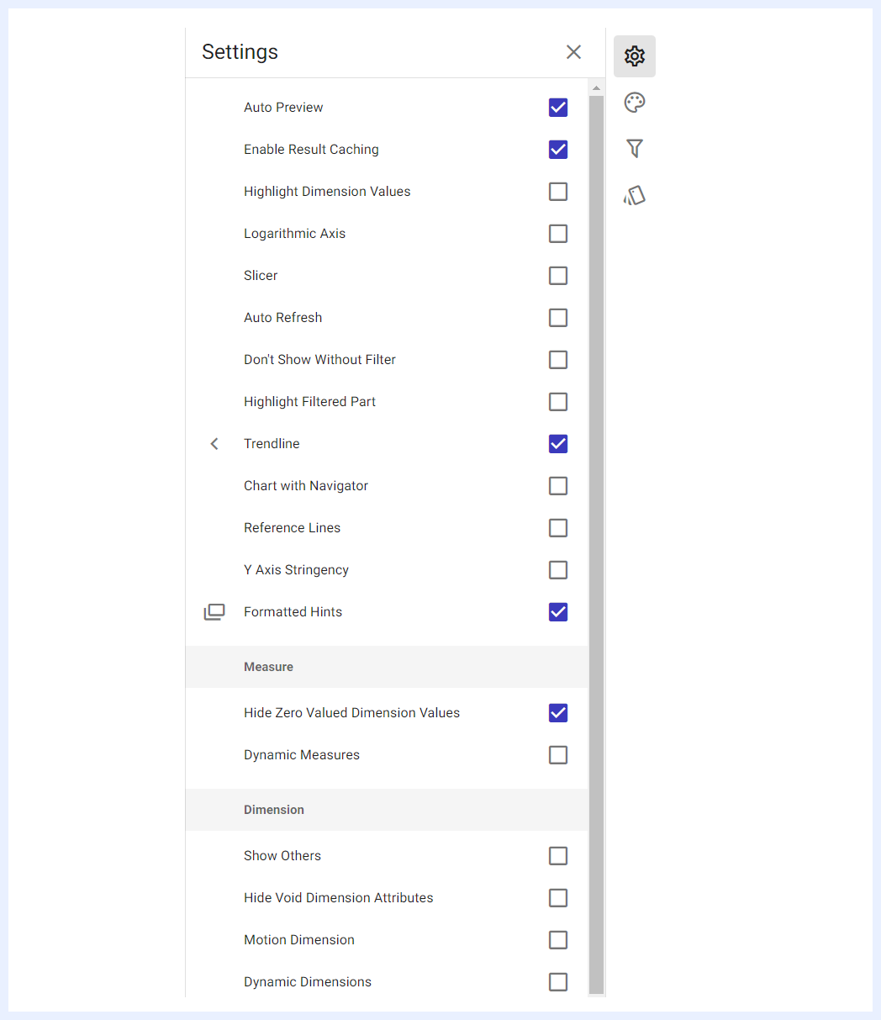The image size is (881, 1020).
Task: Click the Formatted Hints label
Action: click(293, 612)
